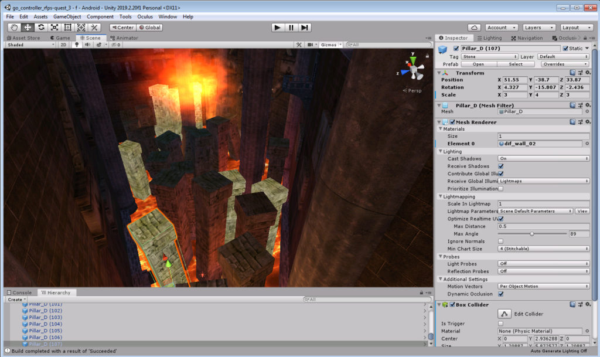Open the Oculus menu
Viewport: 600px width, 357px height.
pyautogui.click(x=145, y=16)
